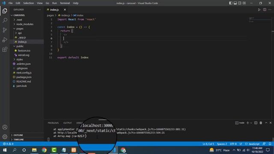Open terminal launch profile dropdown arrow
This screenshot has height=154, width=274.
click(x=251, y=123)
